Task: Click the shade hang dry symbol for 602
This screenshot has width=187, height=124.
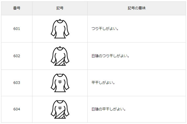Action: tap(60, 56)
